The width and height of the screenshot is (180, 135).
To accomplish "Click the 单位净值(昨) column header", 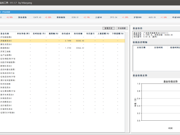I will click(x=22, y=34).
